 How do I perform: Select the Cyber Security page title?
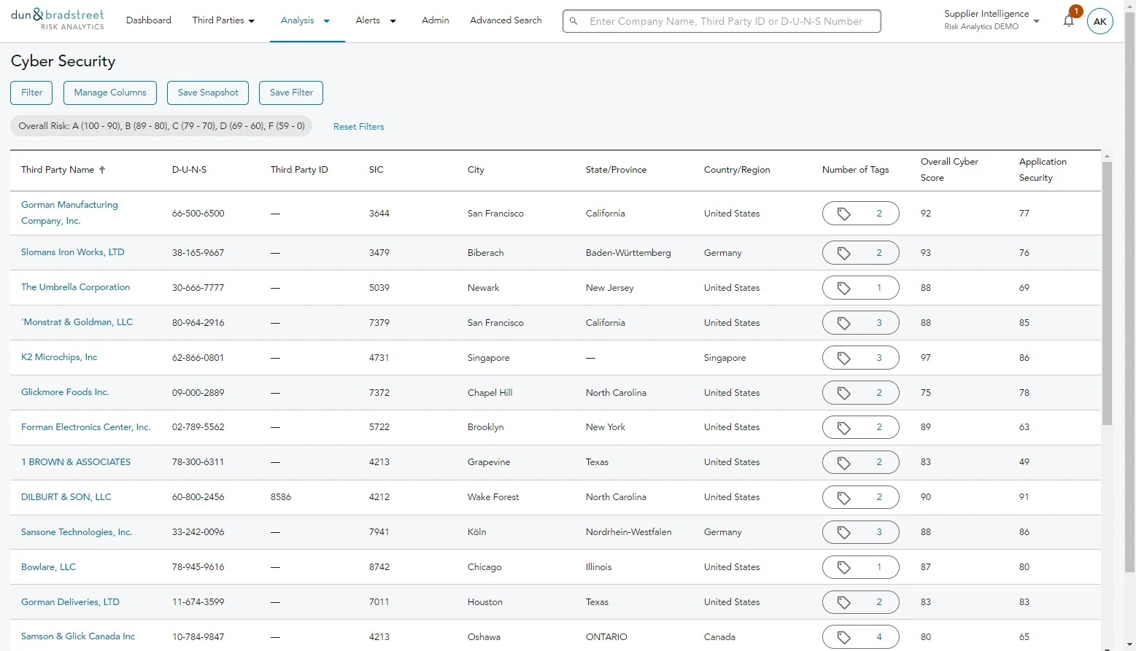[63, 61]
